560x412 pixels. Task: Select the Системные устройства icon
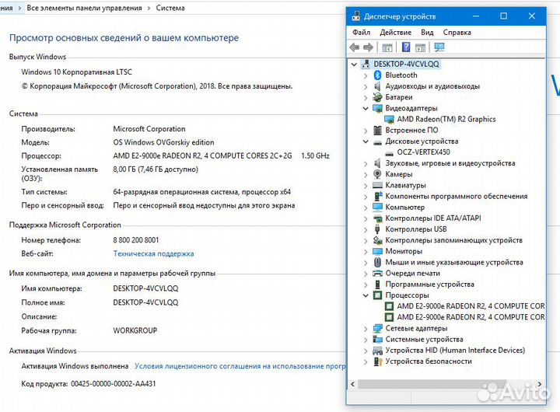[x=377, y=339]
